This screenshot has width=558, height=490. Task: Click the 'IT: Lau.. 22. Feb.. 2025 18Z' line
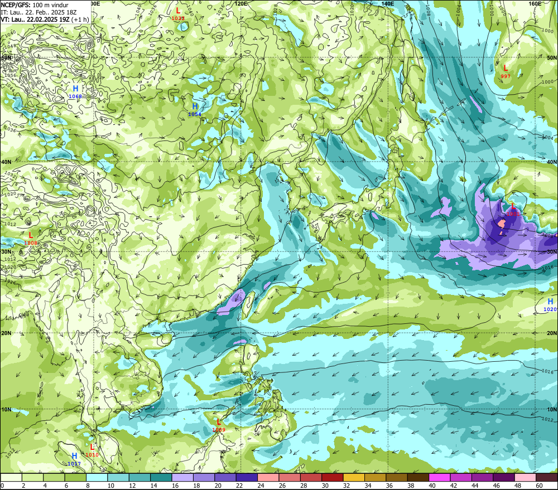(39, 12)
